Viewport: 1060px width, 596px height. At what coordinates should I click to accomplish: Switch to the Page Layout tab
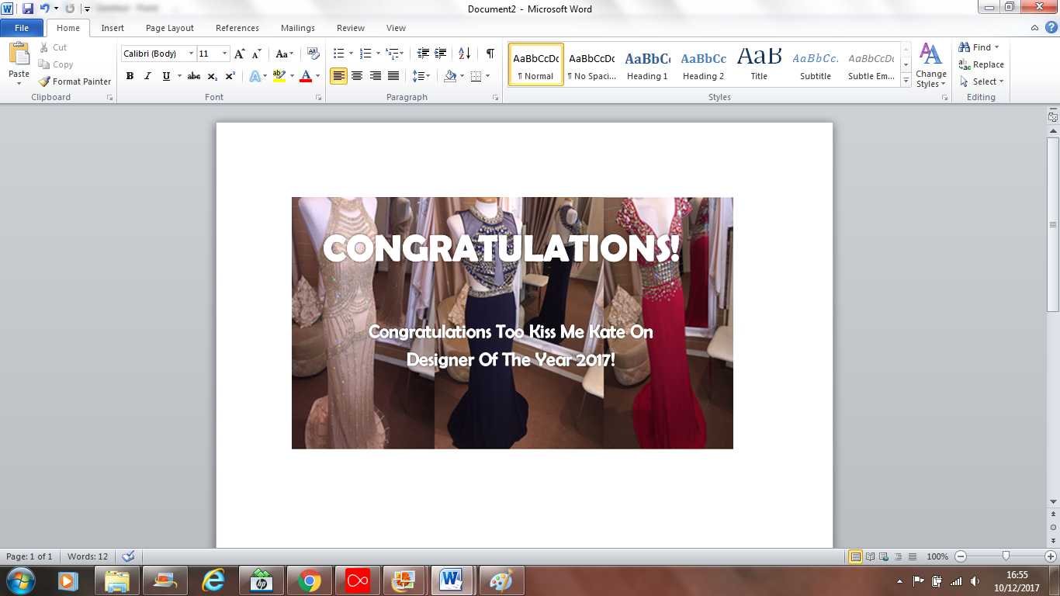click(x=170, y=28)
